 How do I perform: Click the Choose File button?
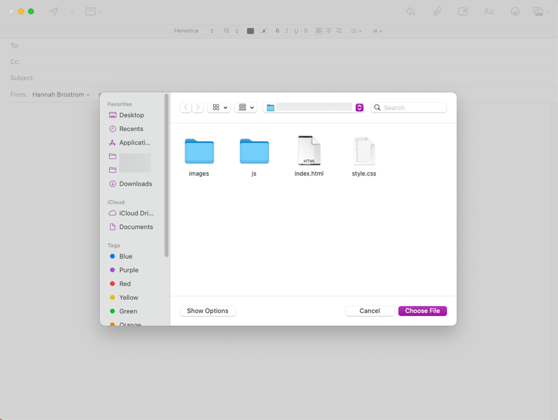pos(422,311)
